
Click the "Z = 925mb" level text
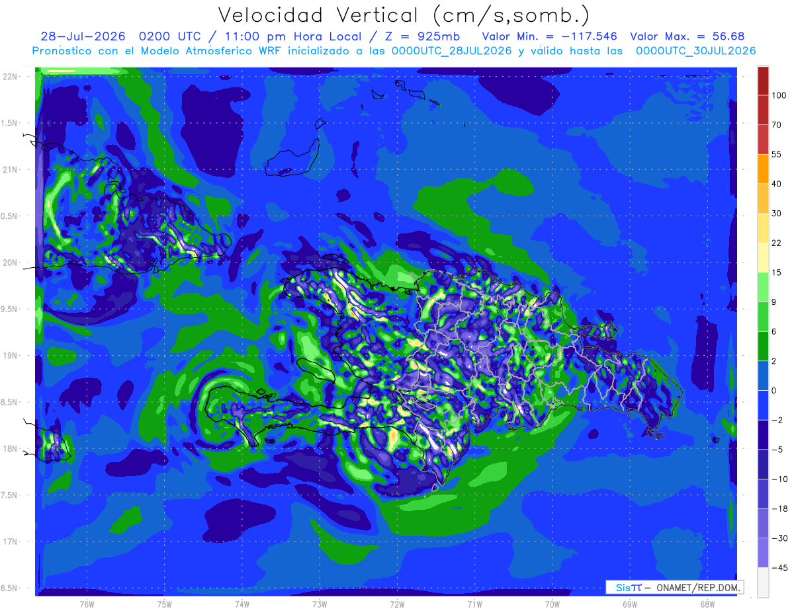[422, 36]
